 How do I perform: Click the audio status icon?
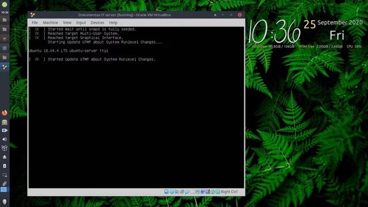coord(177,191)
